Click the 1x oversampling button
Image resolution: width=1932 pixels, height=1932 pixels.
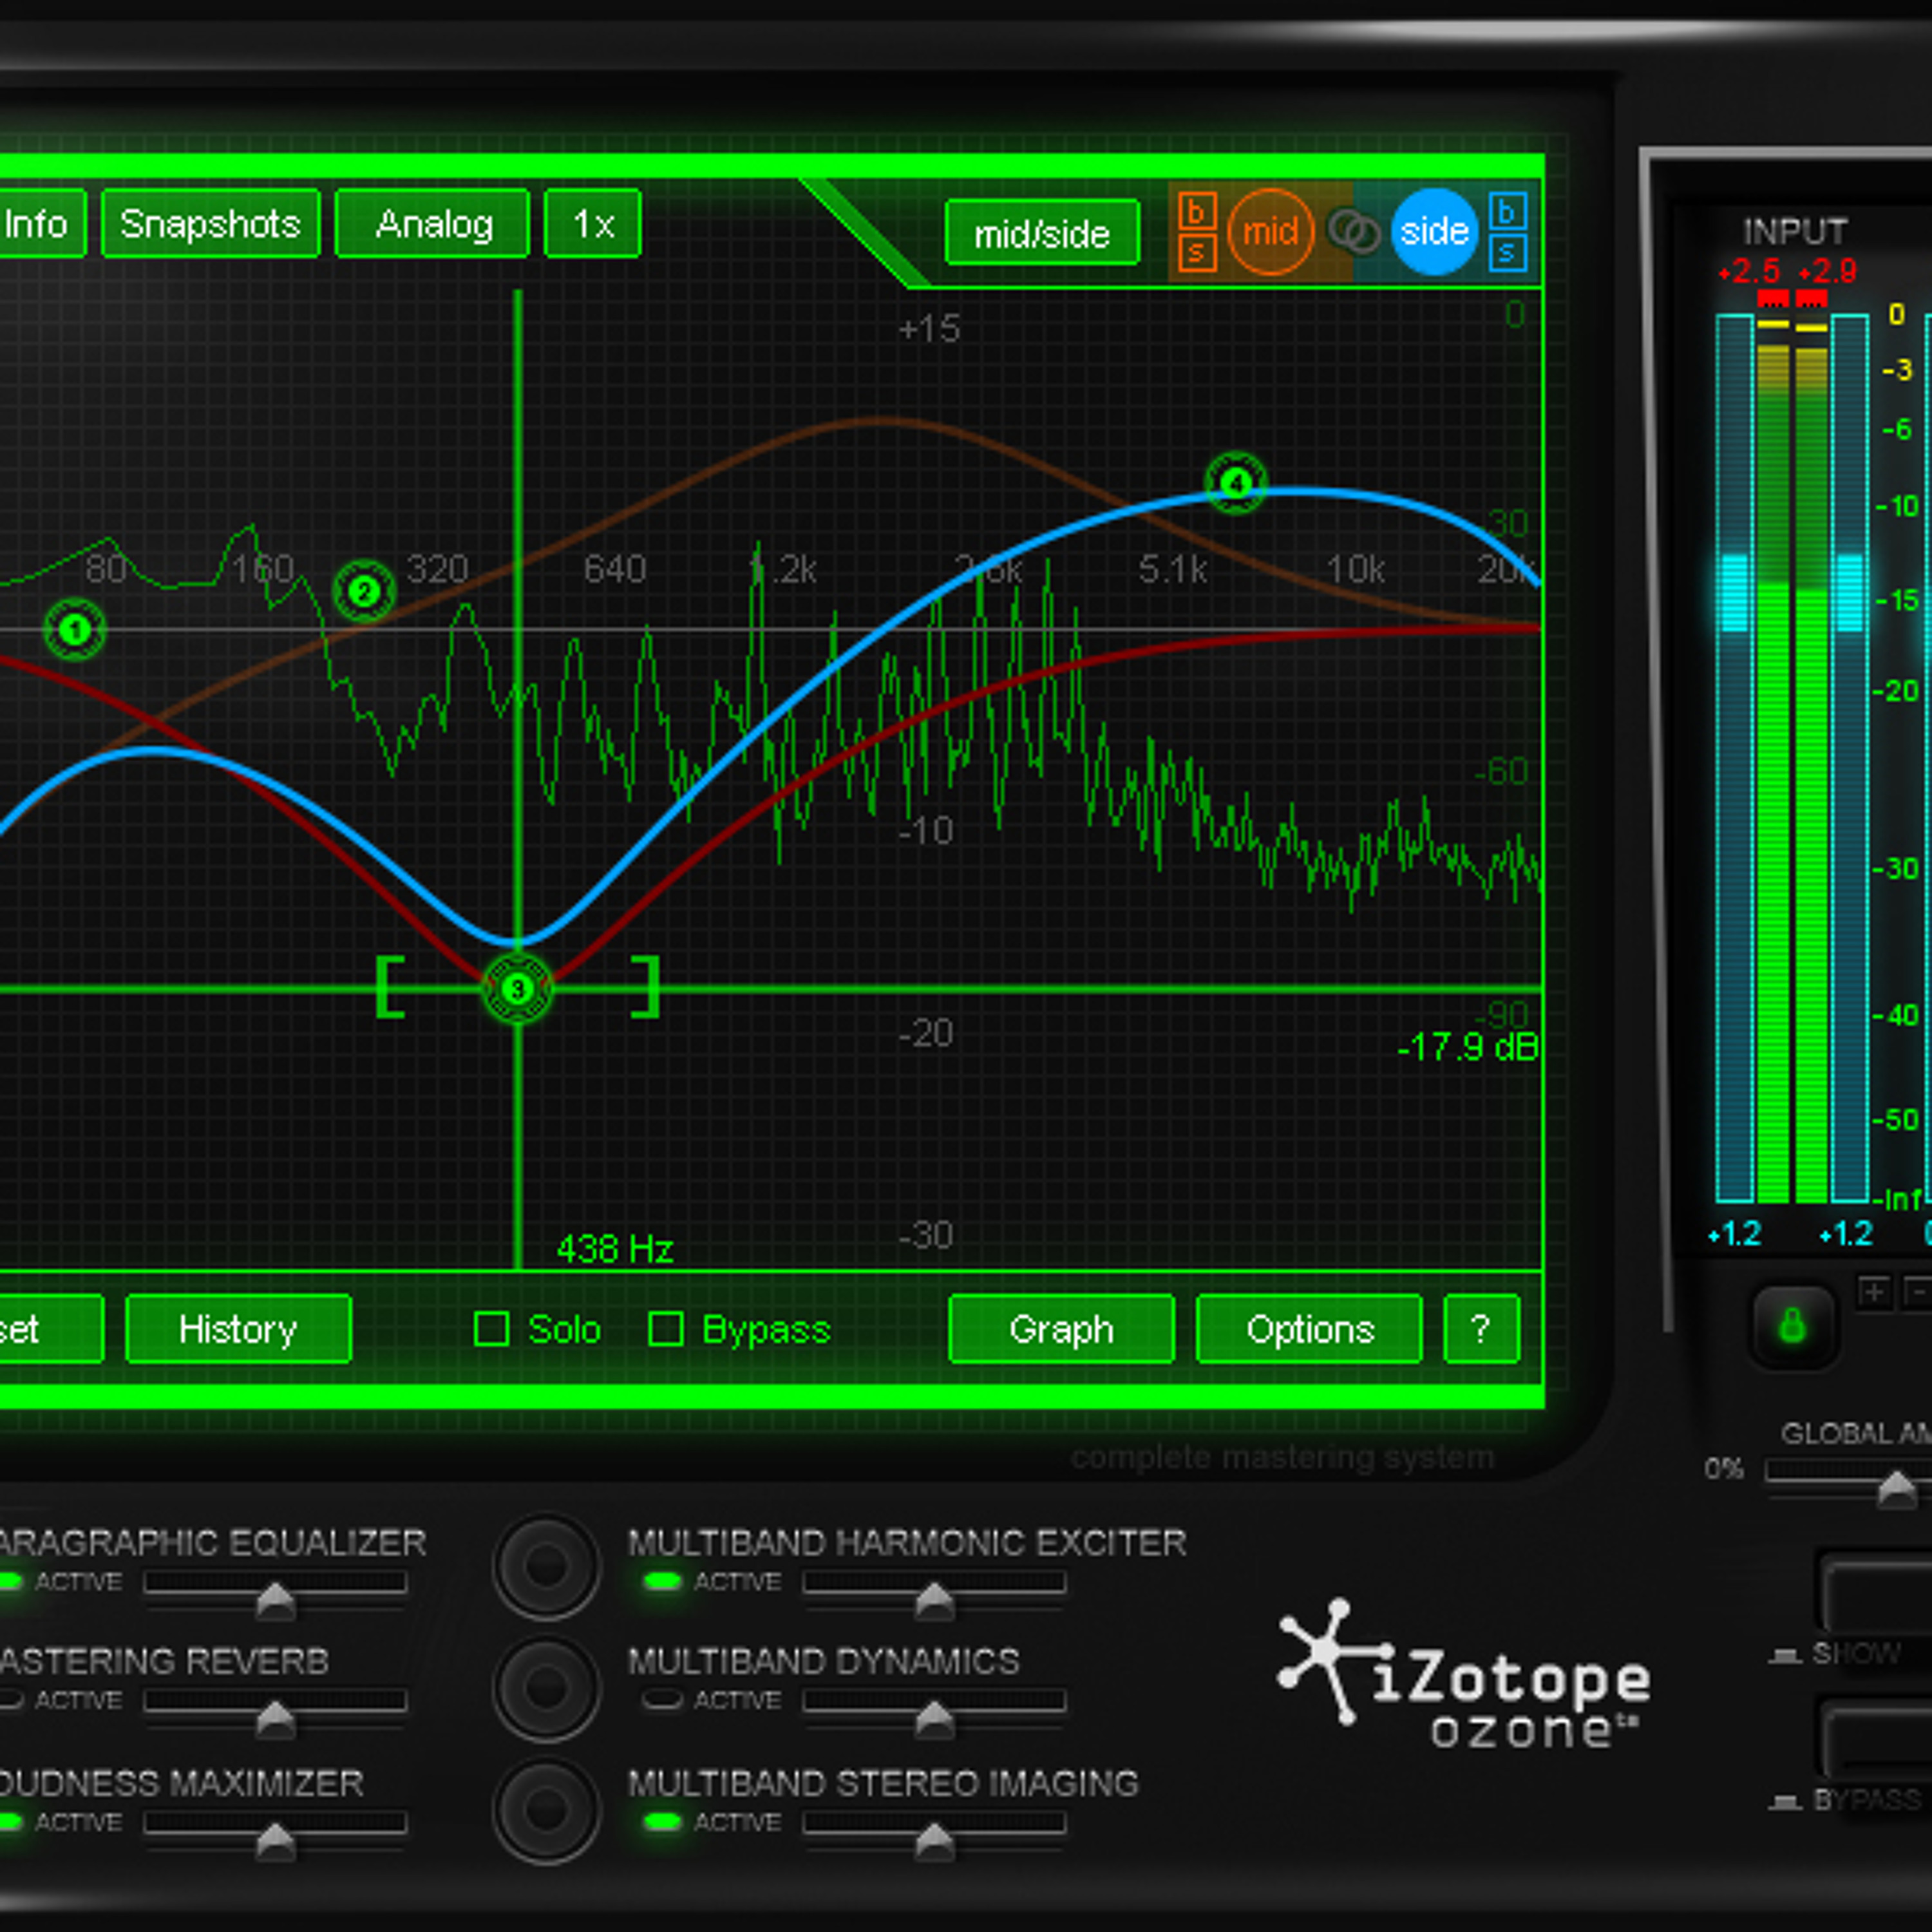point(592,224)
